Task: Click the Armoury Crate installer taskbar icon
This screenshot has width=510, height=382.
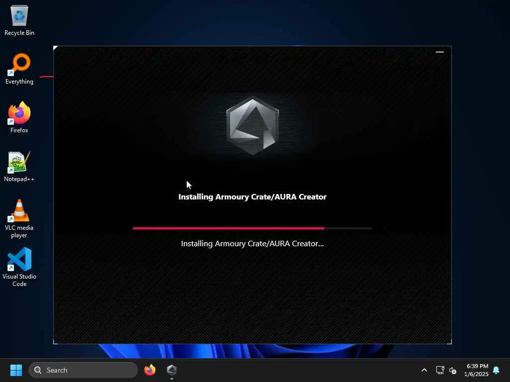Action: point(172,370)
